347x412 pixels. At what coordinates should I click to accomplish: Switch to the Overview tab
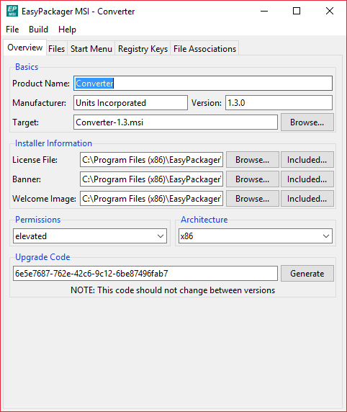25,48
